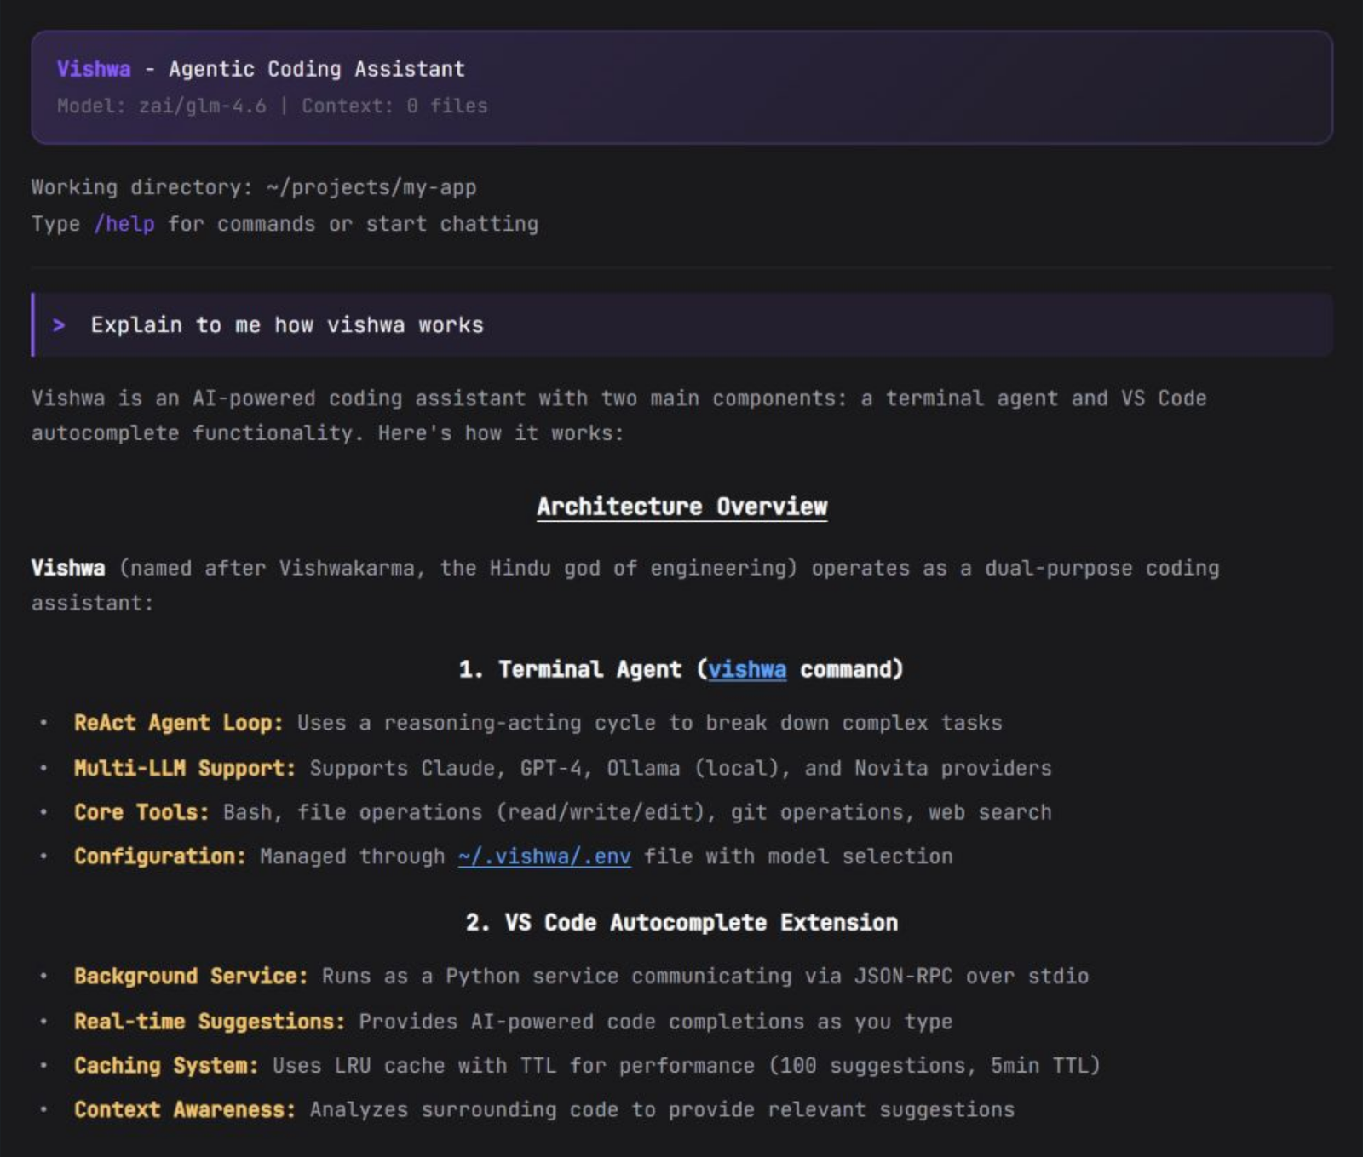Click the Multi-LLM Support label
Image resolution: width=1363 pixels, height=1157 pixels.
[x=184, y=769]
